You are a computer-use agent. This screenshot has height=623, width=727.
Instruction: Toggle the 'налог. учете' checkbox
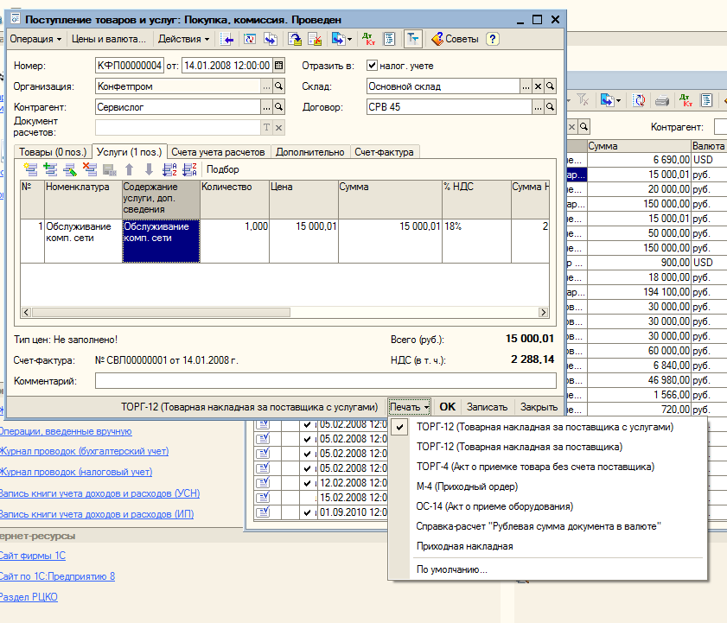(372, 65)
